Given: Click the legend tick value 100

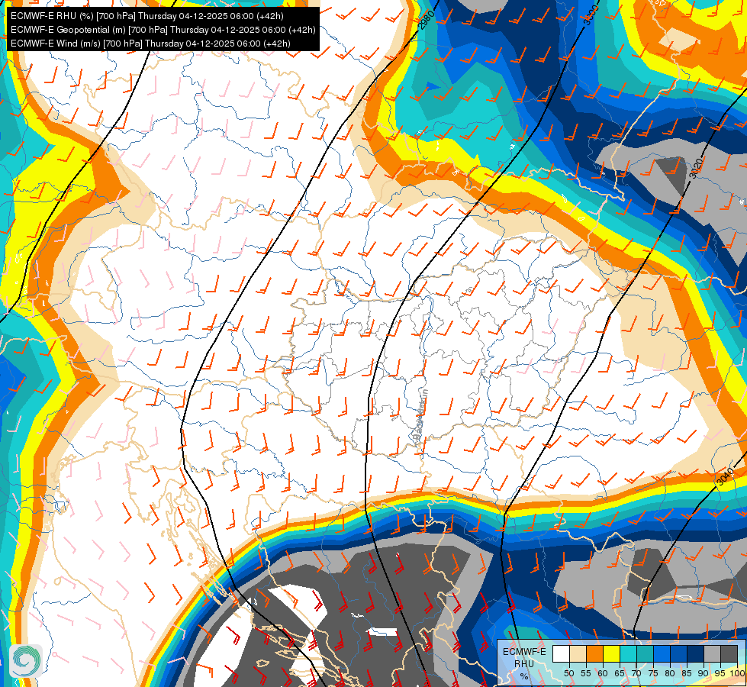Looking at the screenshot, I should point(737,673).
